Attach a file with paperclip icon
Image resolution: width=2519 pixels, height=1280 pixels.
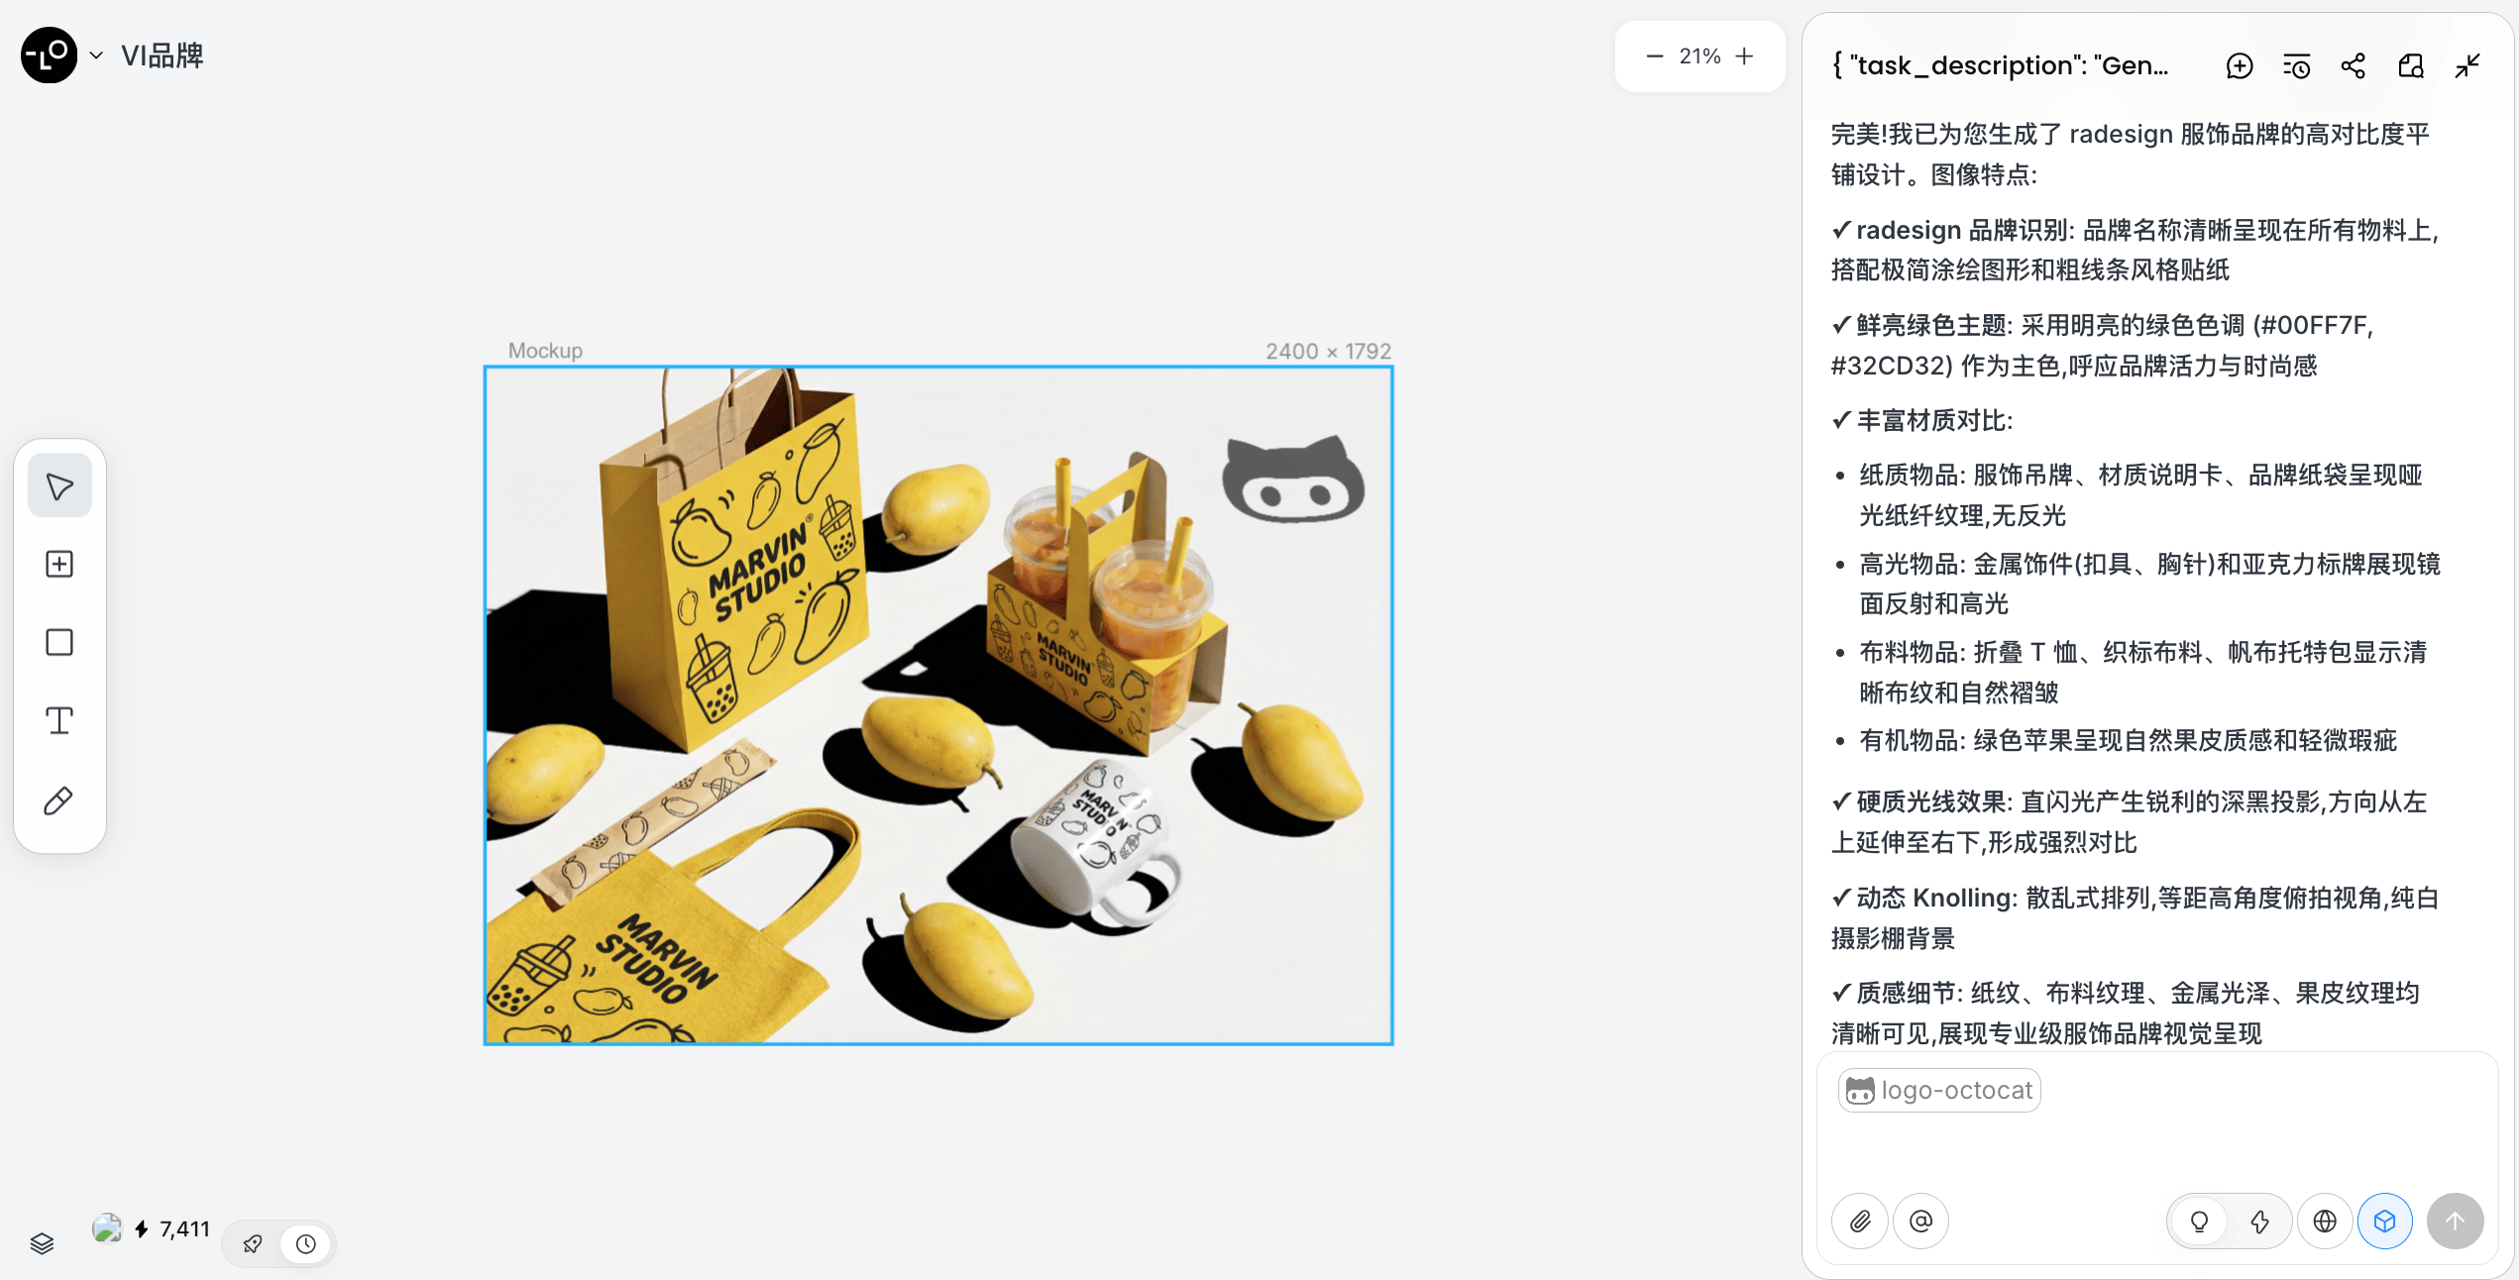click(x=1860, y=1222)
